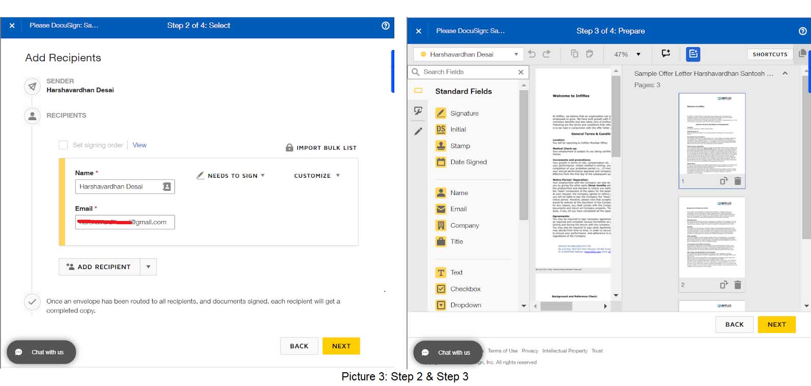Image resolution: width=811 pixels, height=386 pixels.
Task: Open help in Step 3 header
Action: tap(802, 31)
